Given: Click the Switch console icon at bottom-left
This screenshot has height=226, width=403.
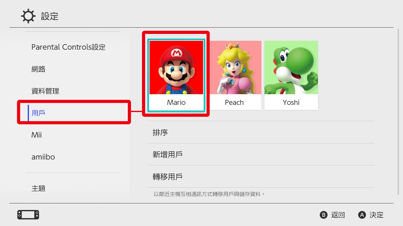Looking at the screenshot, I should pyautogui.click(x=28, y=215).
